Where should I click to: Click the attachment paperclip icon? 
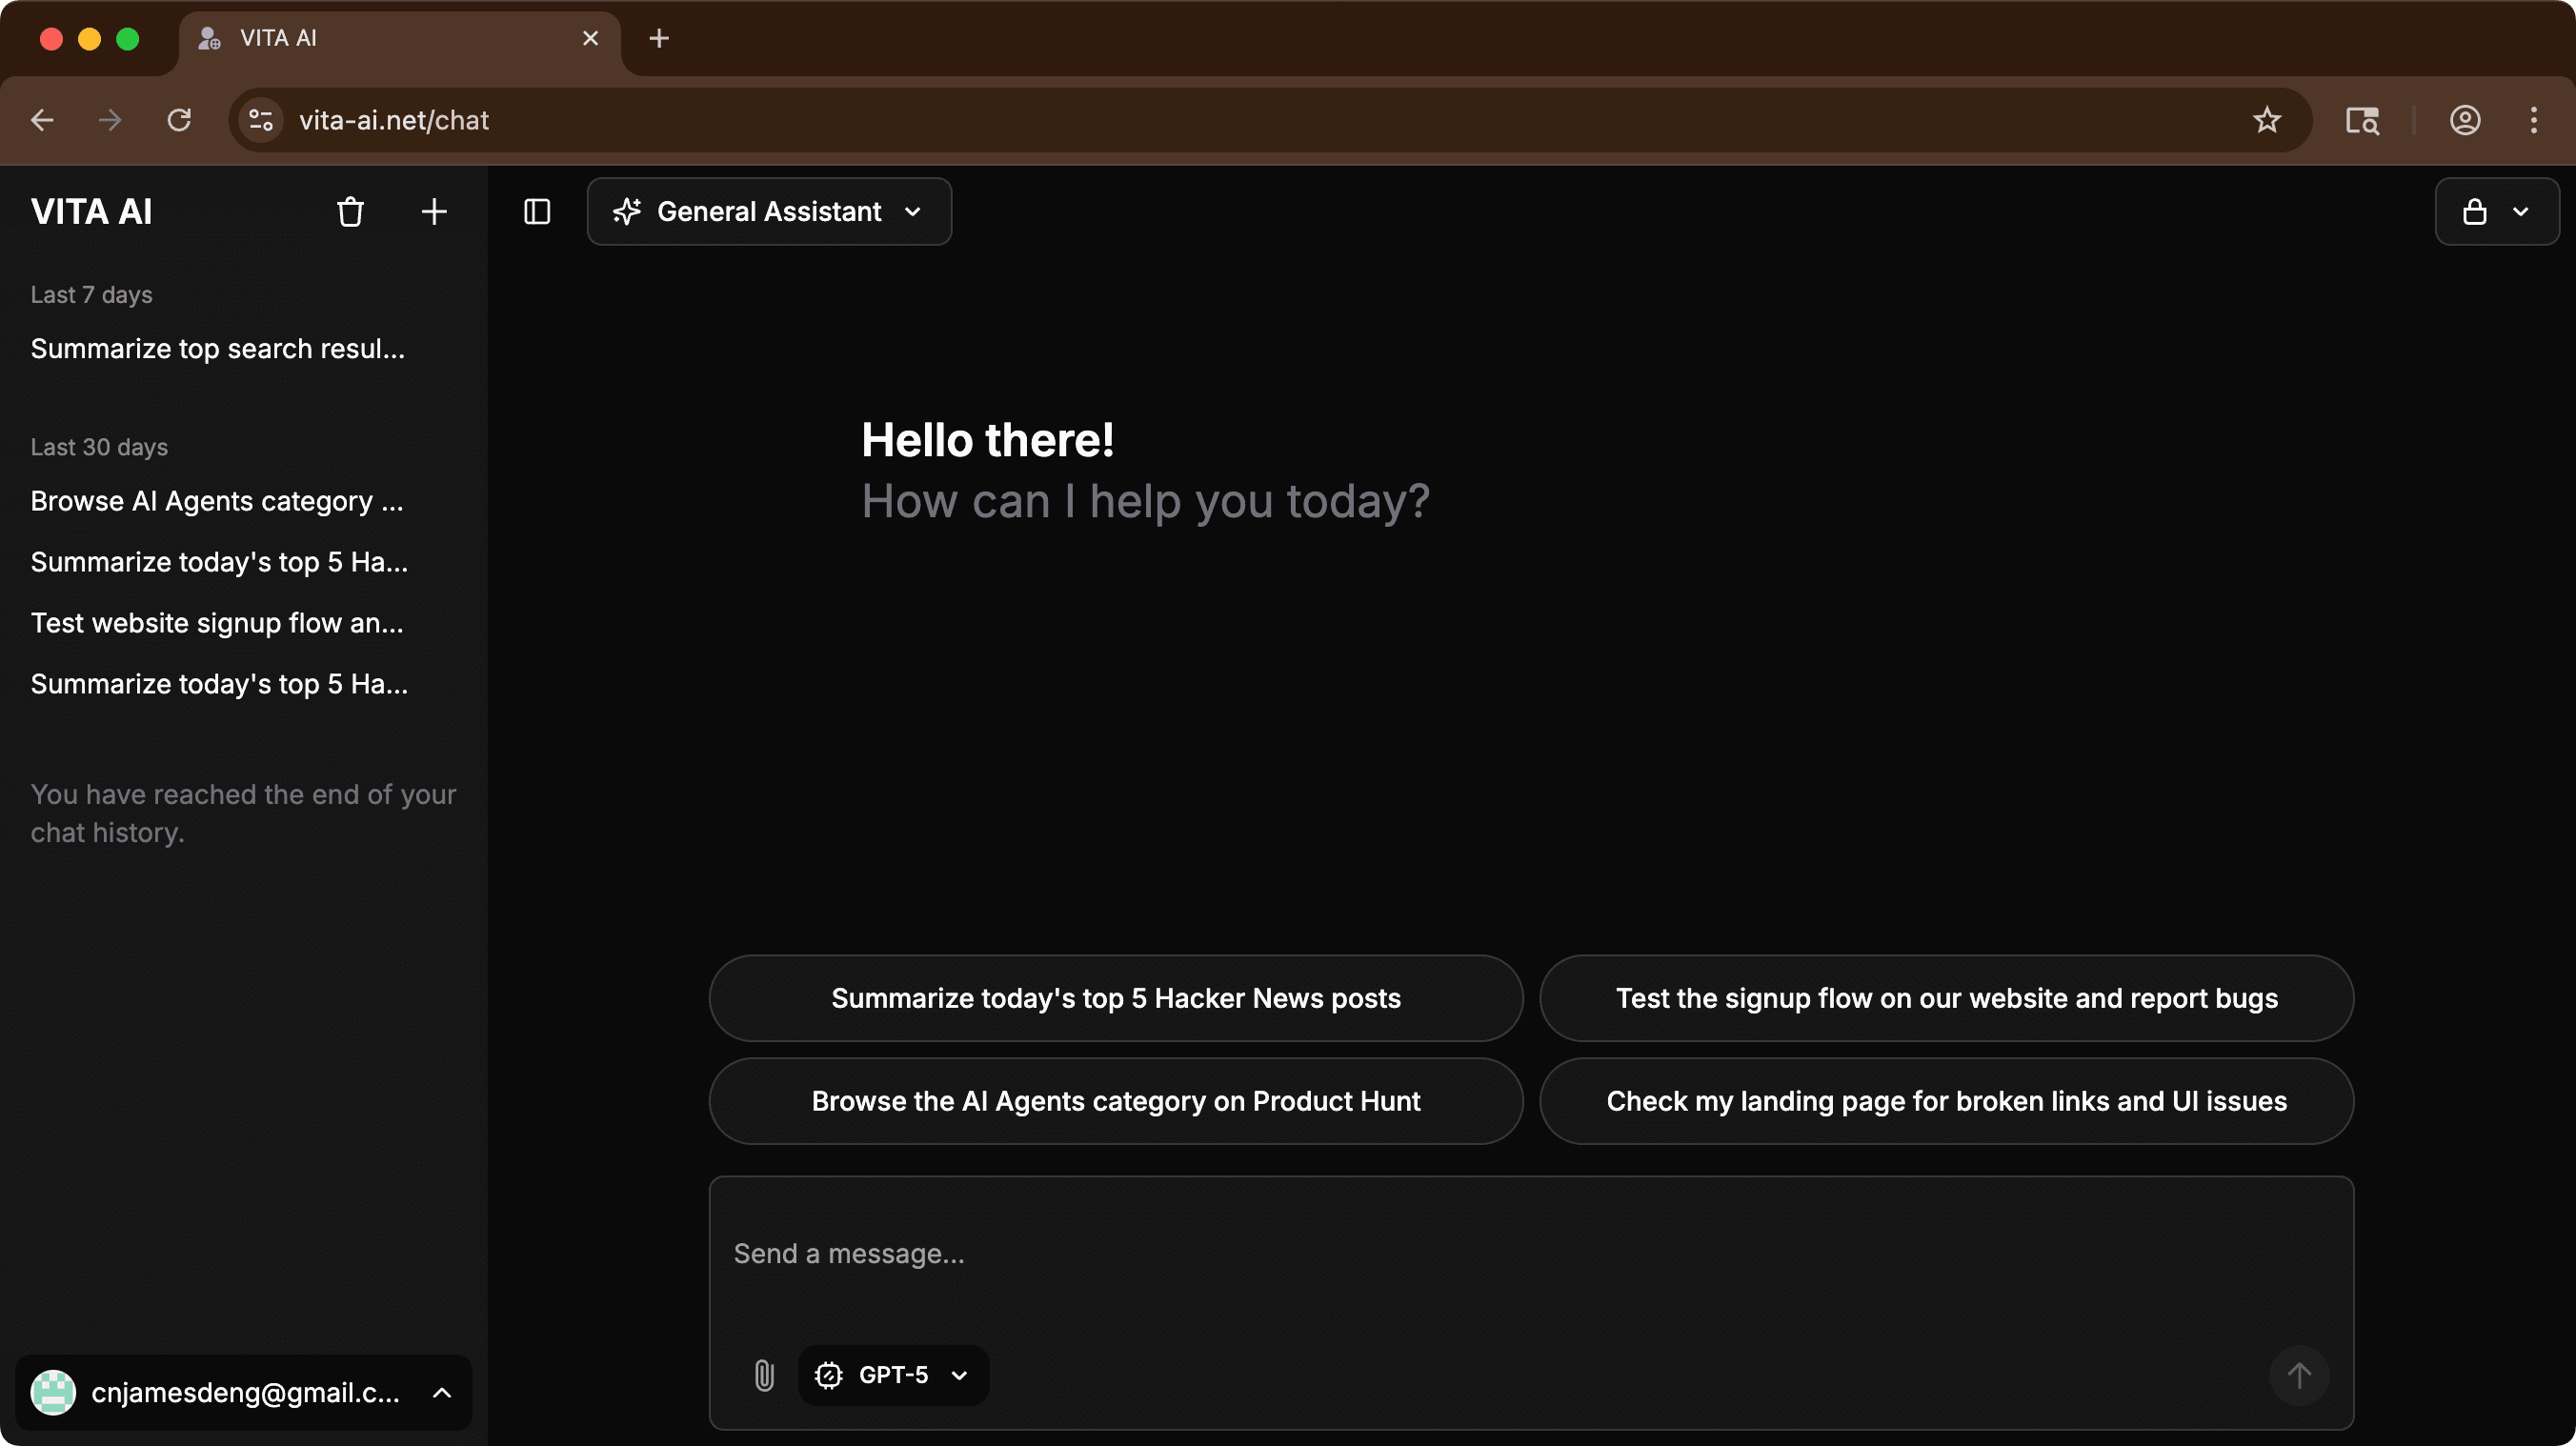764,1375
